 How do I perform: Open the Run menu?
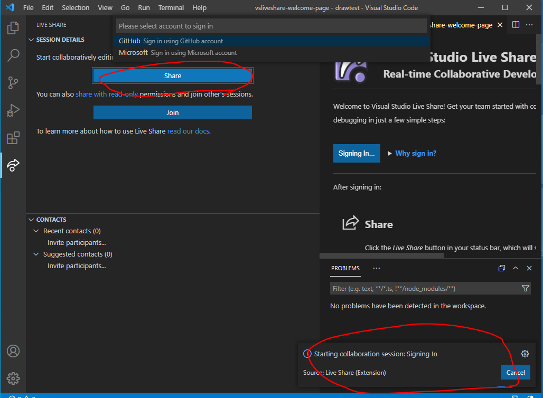tap(144, 7)
